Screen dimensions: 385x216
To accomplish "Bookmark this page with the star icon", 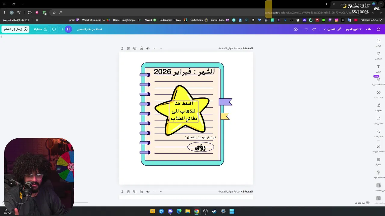I will (54, 13).
